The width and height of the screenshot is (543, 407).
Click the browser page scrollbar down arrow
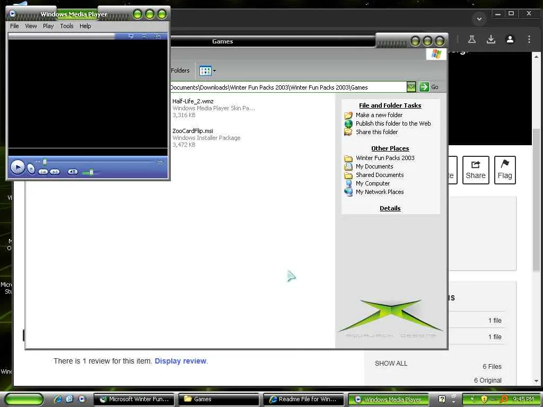coord(536,381)
